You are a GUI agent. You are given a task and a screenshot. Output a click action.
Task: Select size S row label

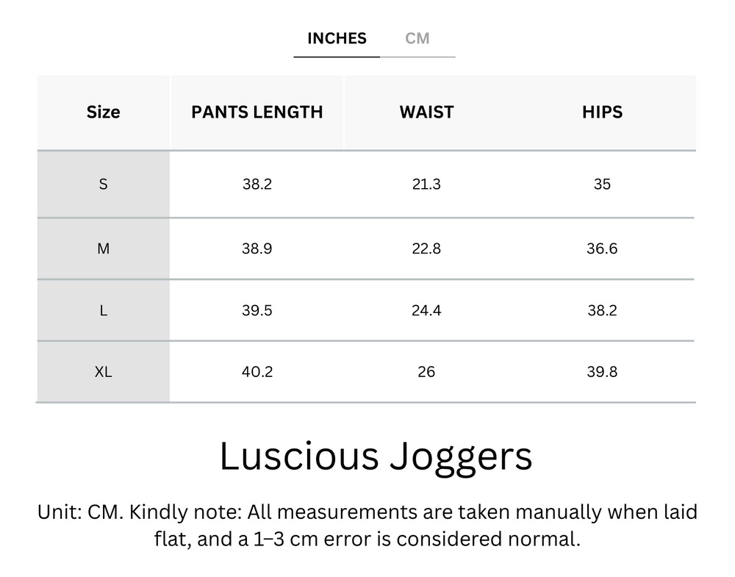(103, 184)
